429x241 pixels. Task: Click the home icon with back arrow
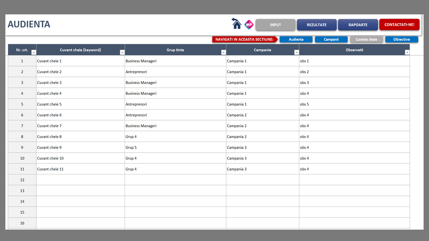237,24
